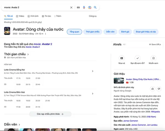Click Save URLs in Ahrefs bar
Viewport: 165px width, 131px height.
pos(155,44)
